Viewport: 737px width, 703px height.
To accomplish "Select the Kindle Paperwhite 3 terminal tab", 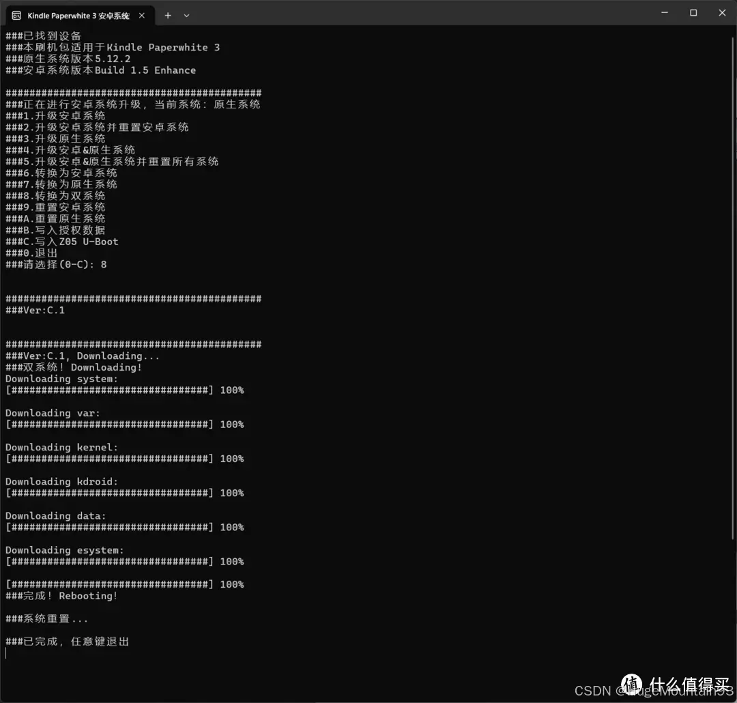I will [79, 16].
